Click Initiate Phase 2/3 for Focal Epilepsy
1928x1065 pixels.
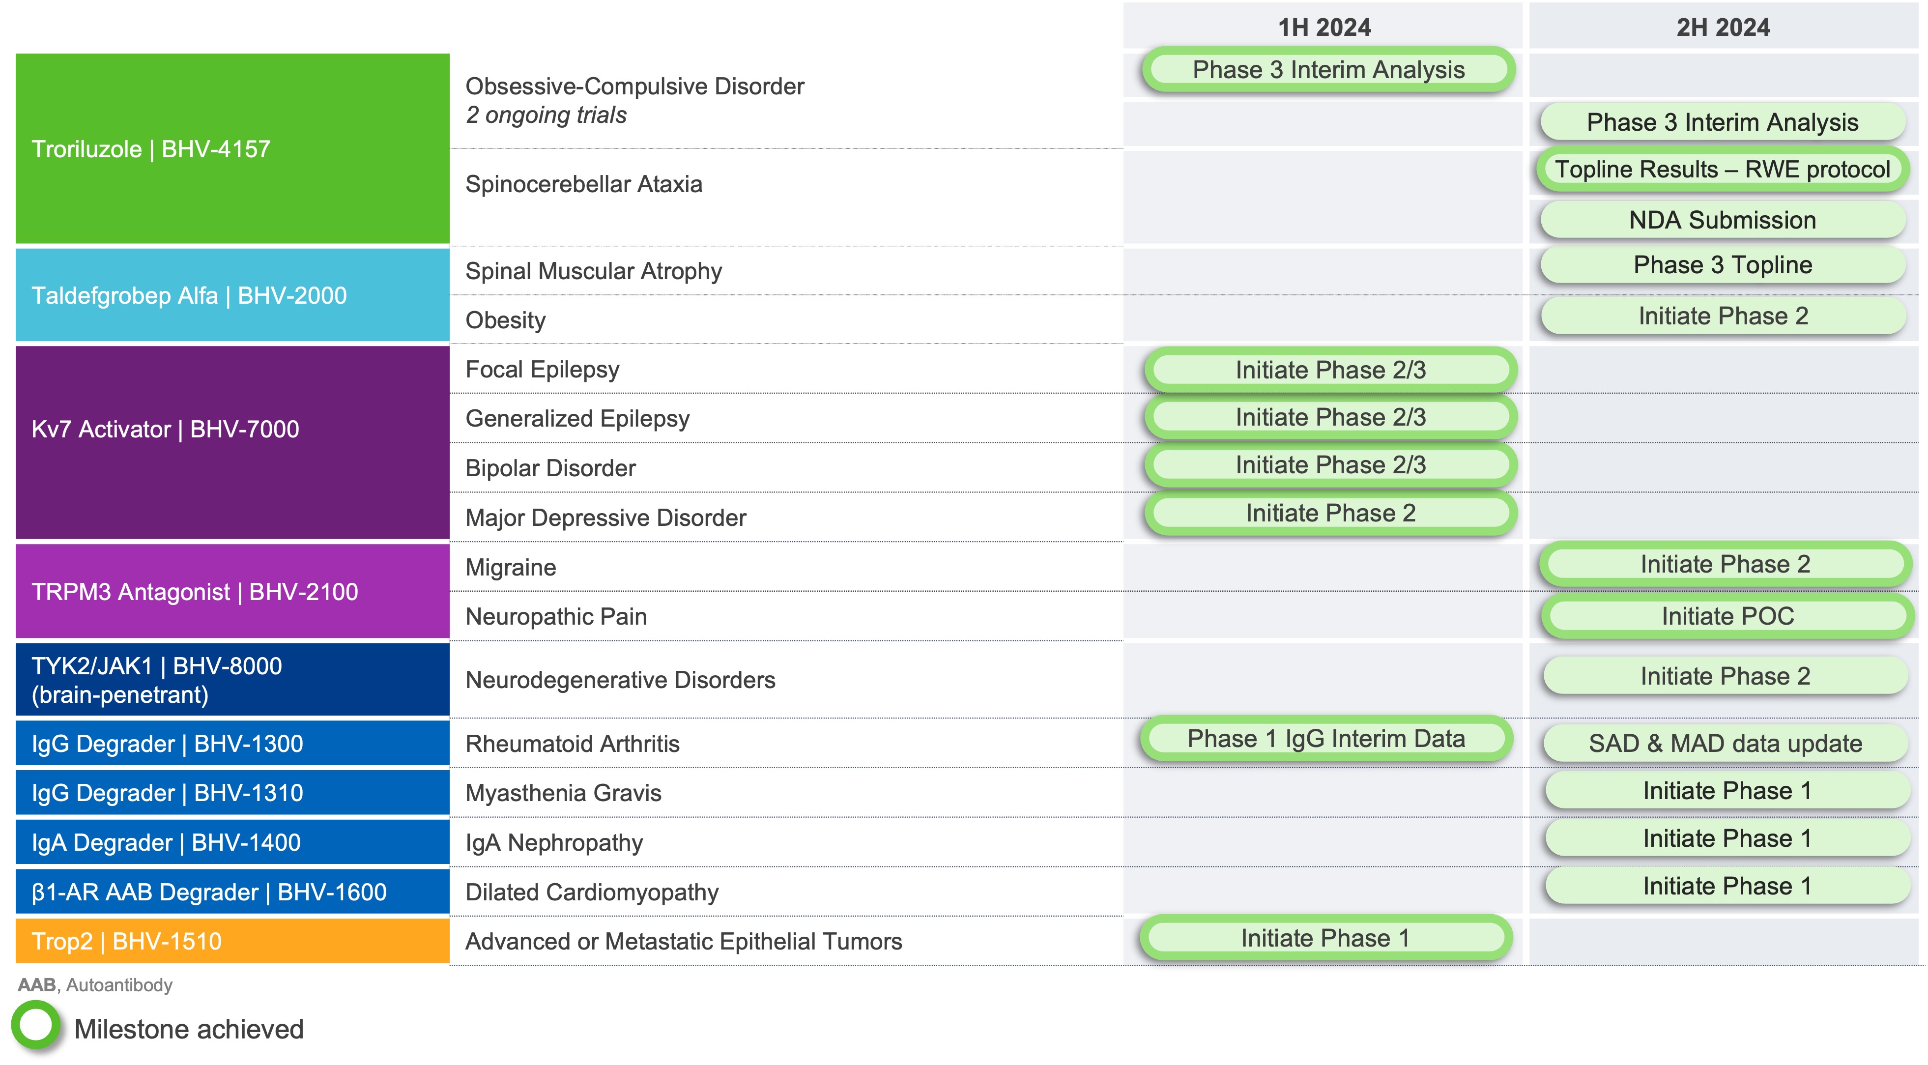pyautogui.click(x=1330, y=370)
